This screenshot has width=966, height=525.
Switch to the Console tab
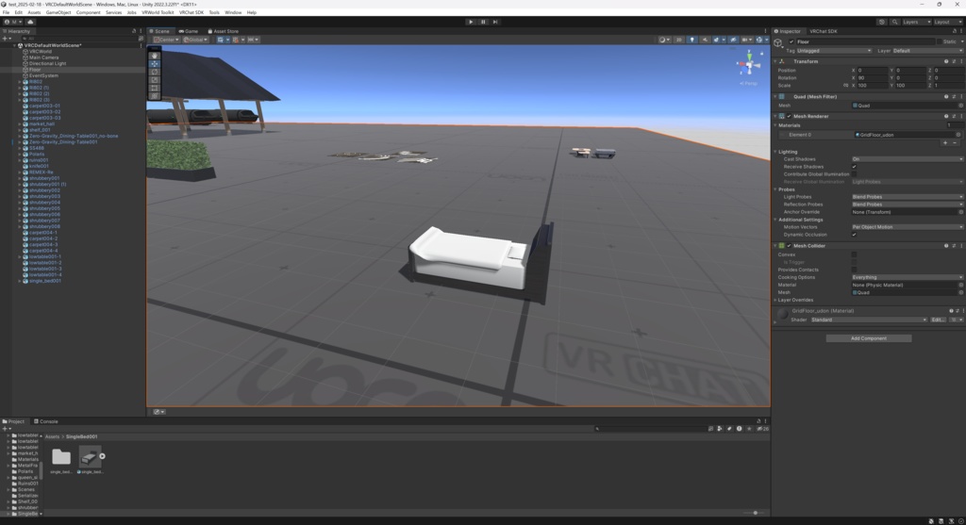[45, 421]
